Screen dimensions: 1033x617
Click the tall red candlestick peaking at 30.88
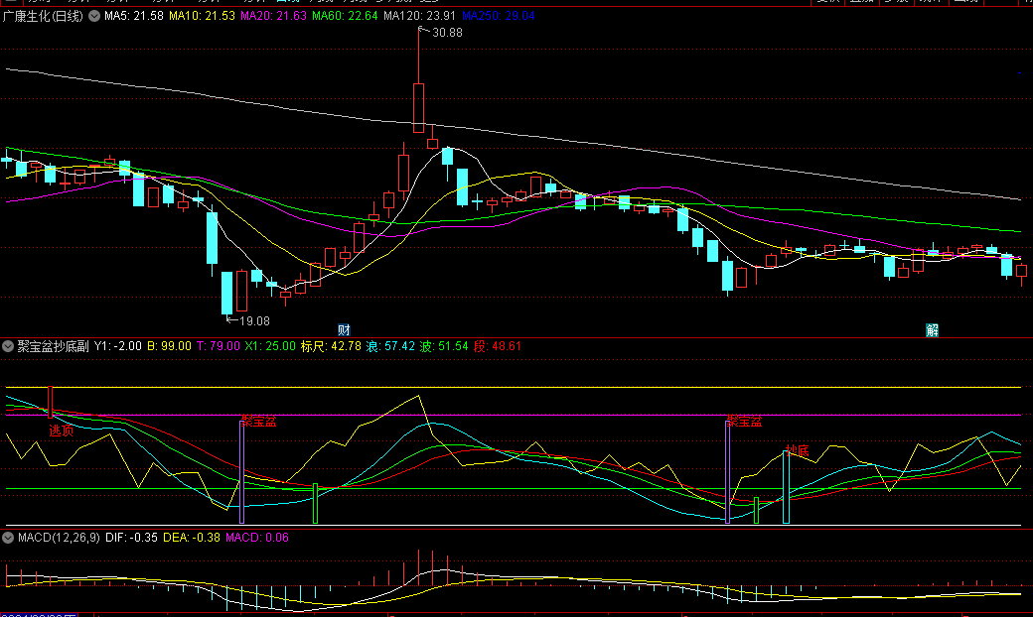418,107
